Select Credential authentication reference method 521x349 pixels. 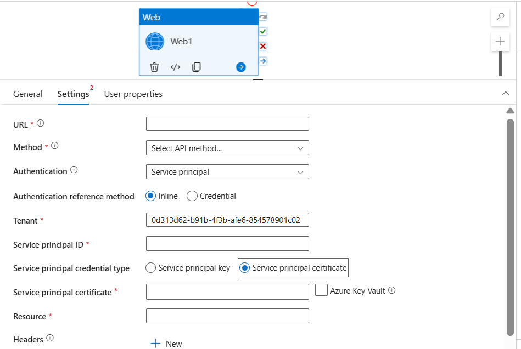click(192, 196)
